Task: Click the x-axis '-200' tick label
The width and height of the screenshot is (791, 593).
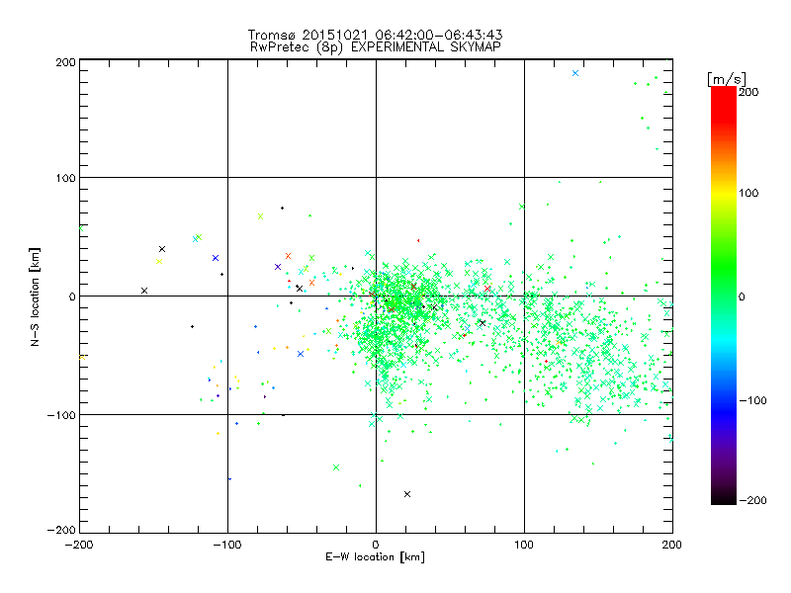Action: coord(79,545)
